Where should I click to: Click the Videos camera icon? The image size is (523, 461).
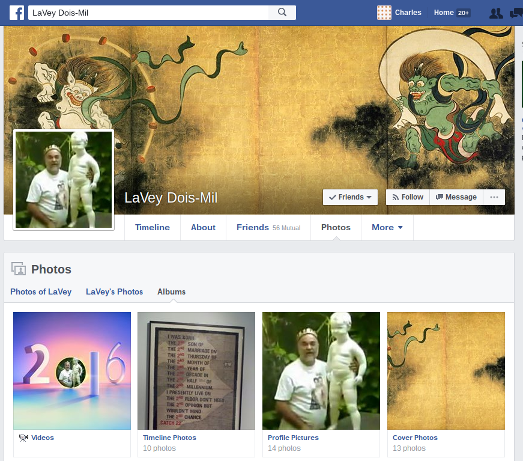click(23, 438)
